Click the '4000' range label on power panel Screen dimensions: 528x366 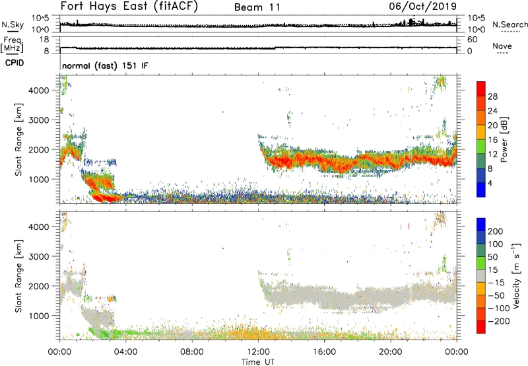(38, 91)
